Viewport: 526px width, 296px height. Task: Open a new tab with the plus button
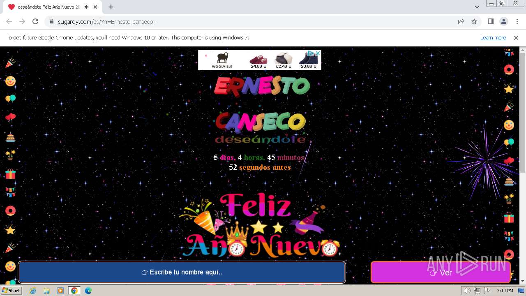(111, 7)
